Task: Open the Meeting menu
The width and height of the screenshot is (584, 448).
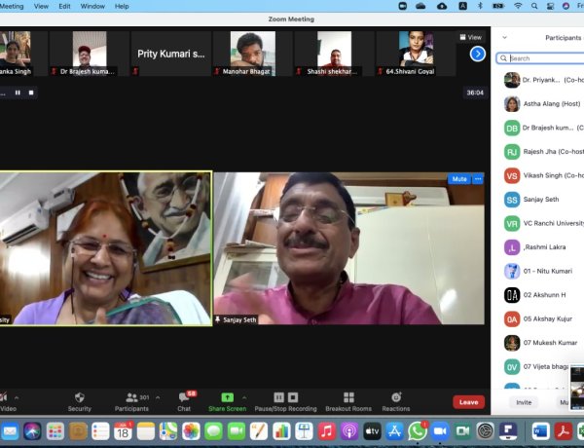Action: coord(12,7)
